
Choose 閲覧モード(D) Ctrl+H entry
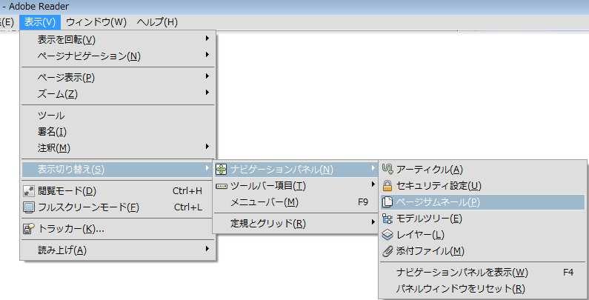pos(118,191)
